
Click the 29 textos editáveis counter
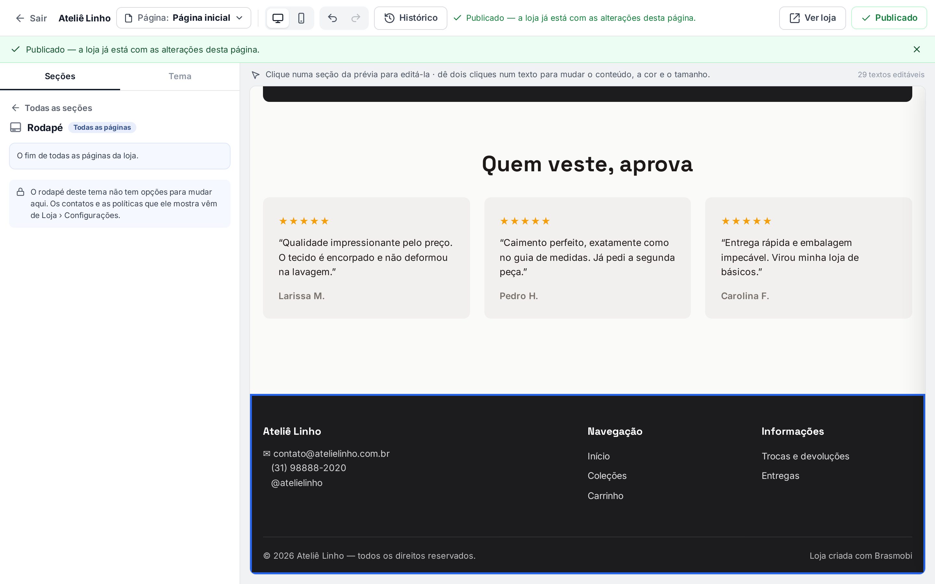(x=891, y=75)
